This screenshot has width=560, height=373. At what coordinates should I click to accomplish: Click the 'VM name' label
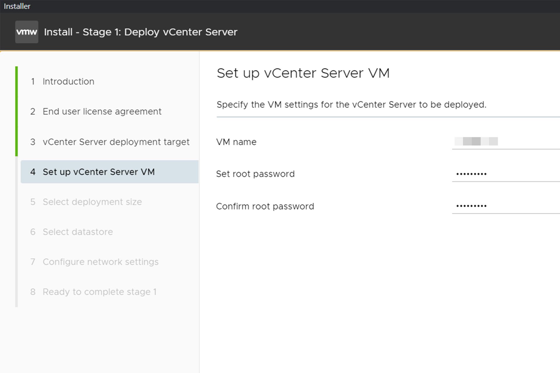(236, 142)
